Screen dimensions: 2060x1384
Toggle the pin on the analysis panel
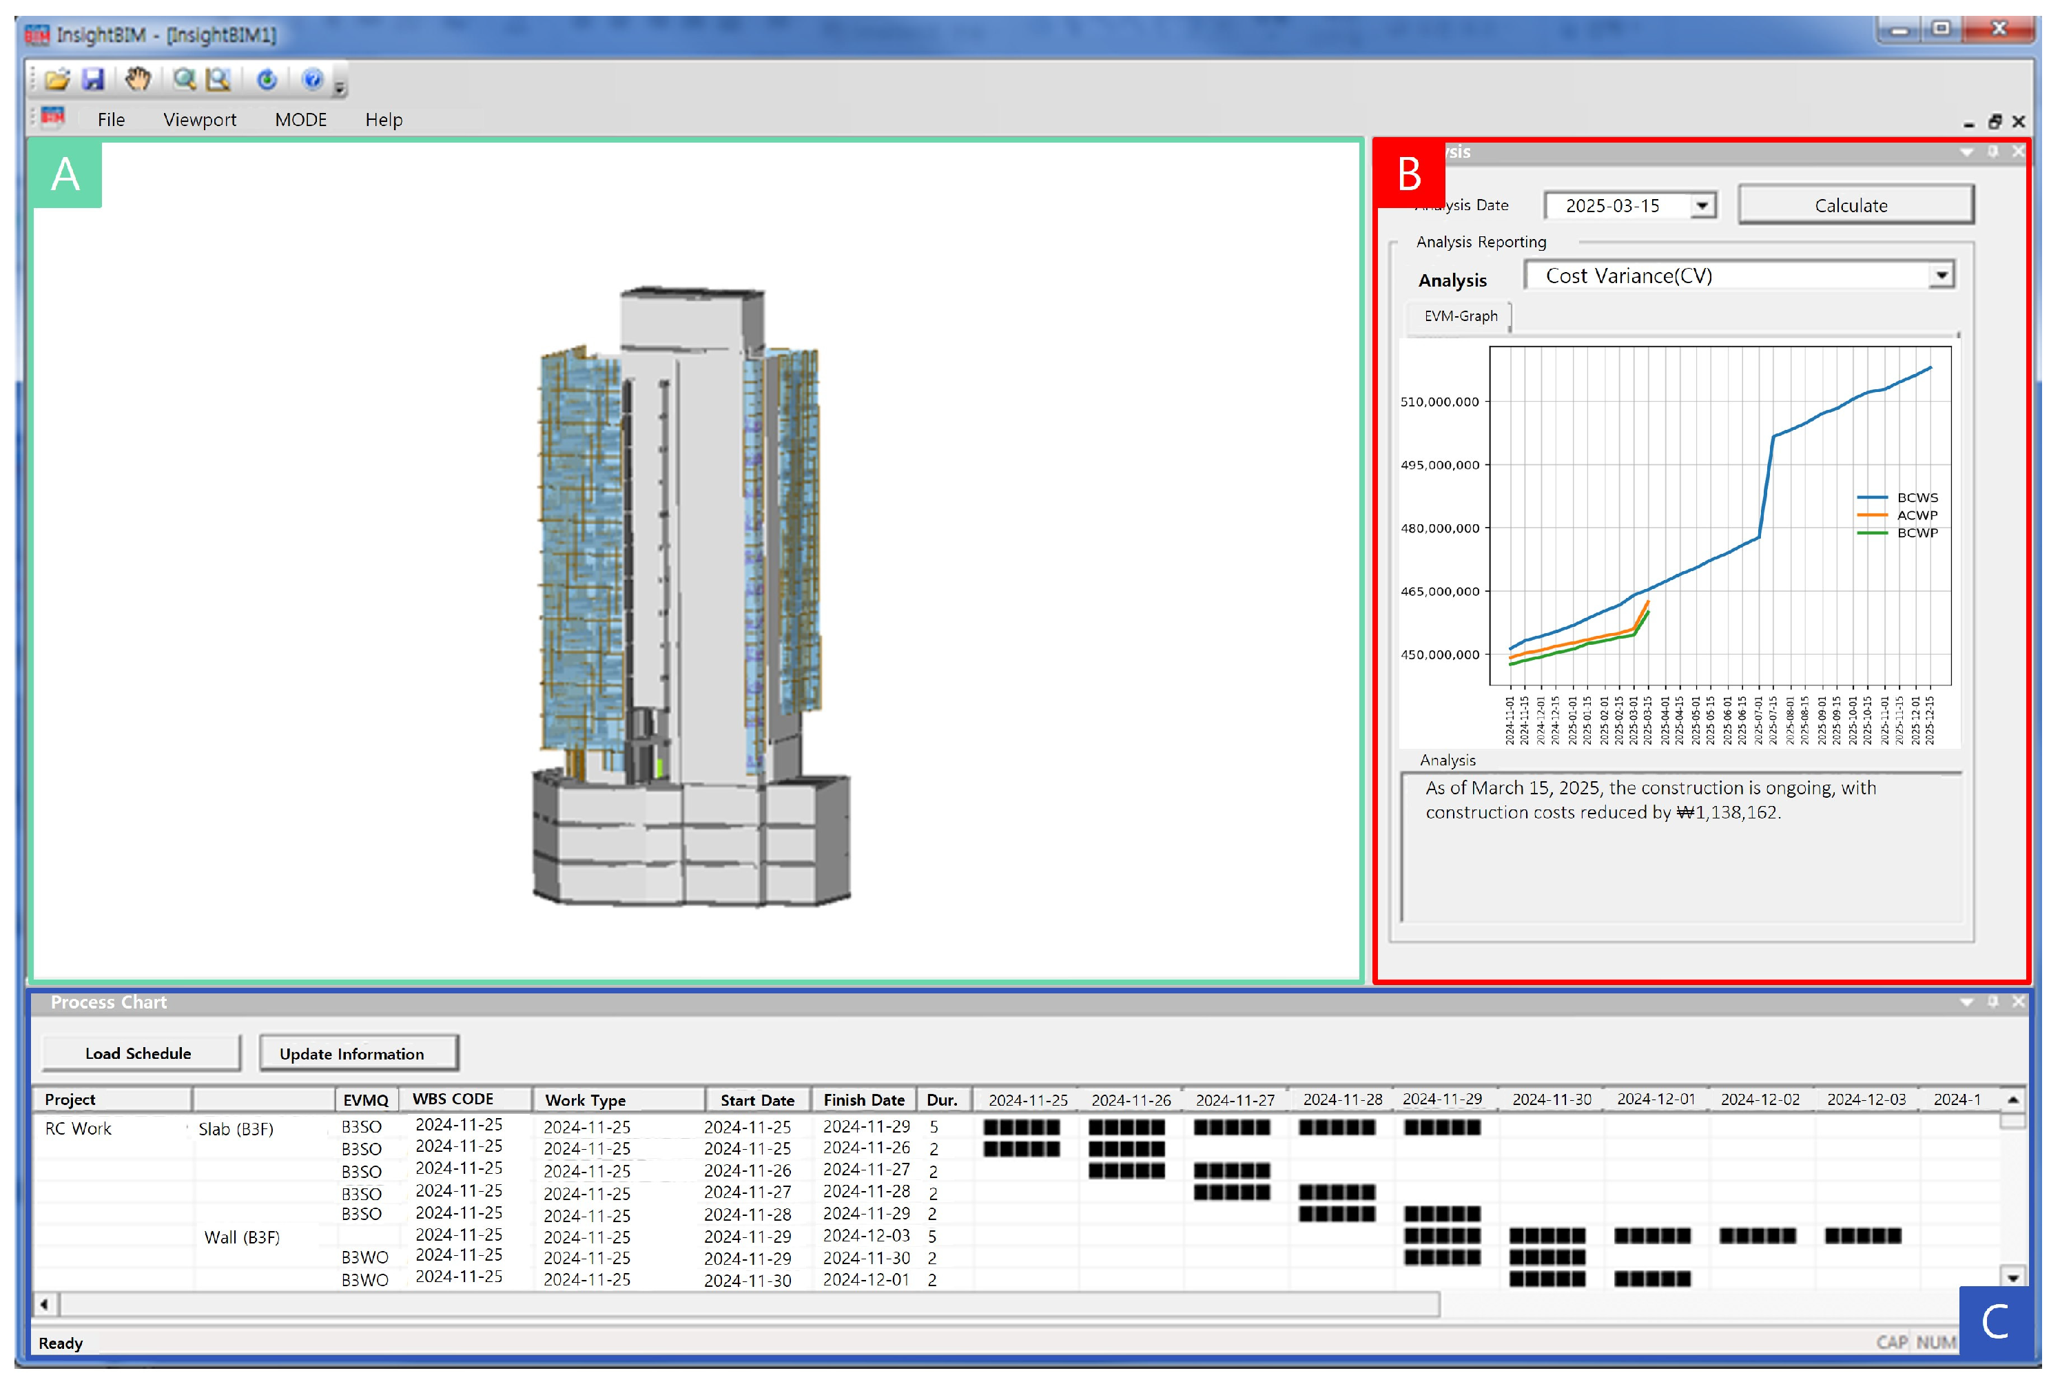(x=1992, y=152)
